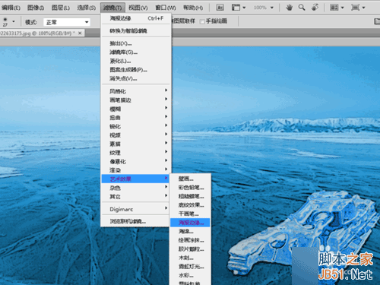Expand the Screen Mode dropdown arrow
The height and width of the screenshot is (285, 380).
pos(363,8)
